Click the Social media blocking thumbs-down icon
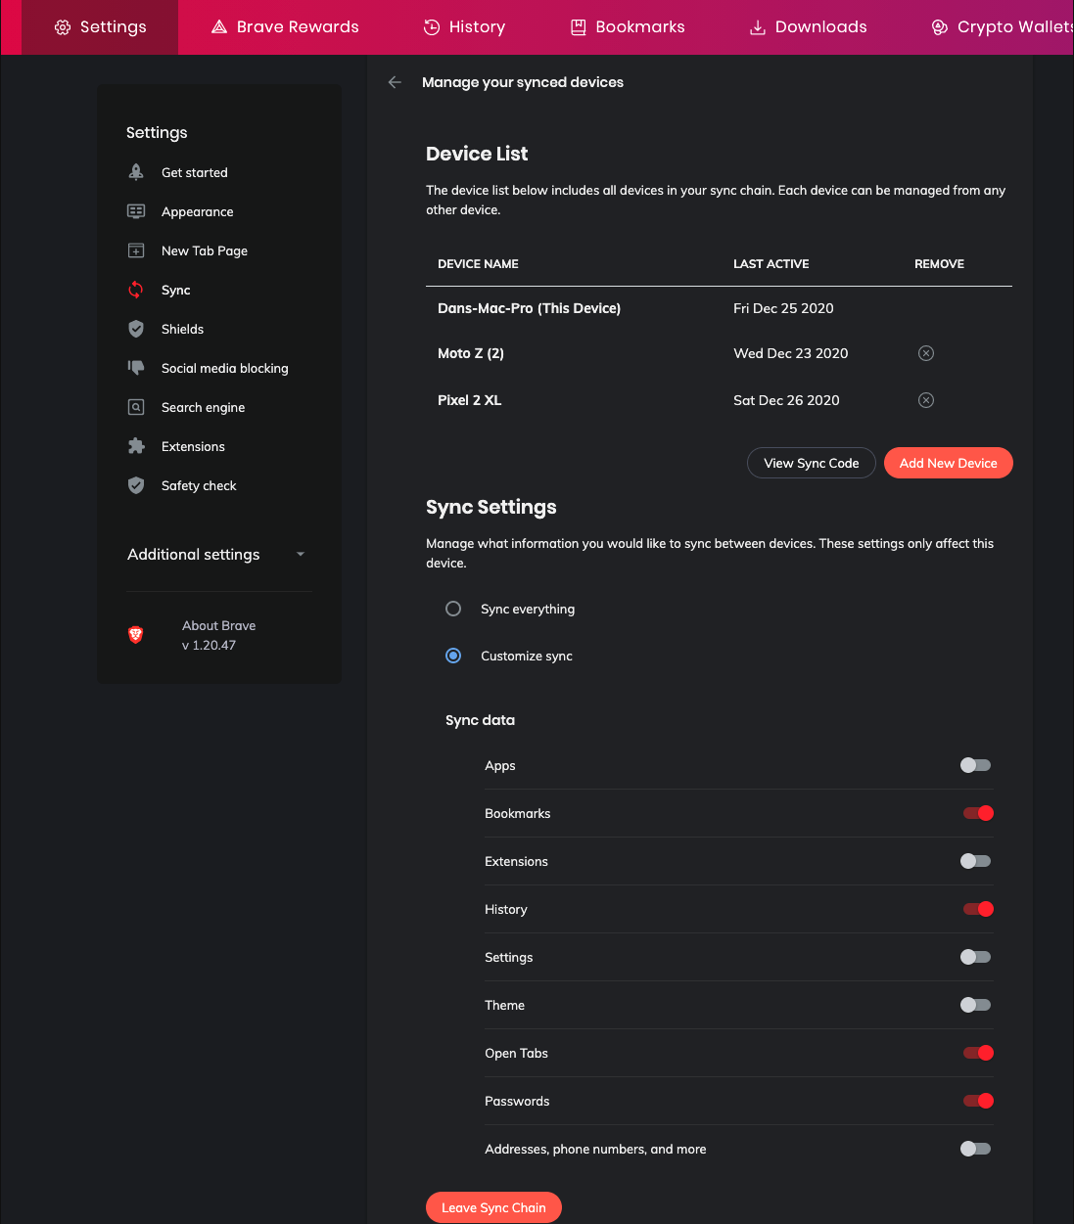This screenshot has height=1224, width=1074. (x=136, y=368)
